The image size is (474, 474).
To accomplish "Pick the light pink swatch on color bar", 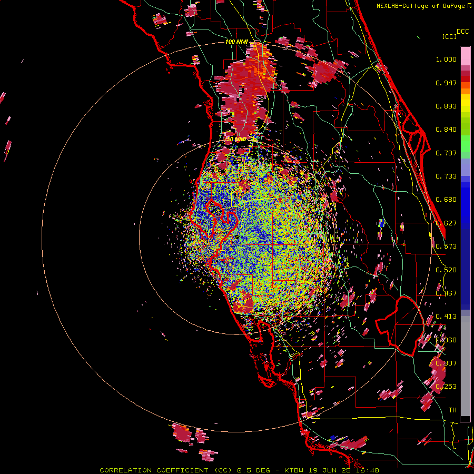I will pyautogui.click(x=465, y=56).
